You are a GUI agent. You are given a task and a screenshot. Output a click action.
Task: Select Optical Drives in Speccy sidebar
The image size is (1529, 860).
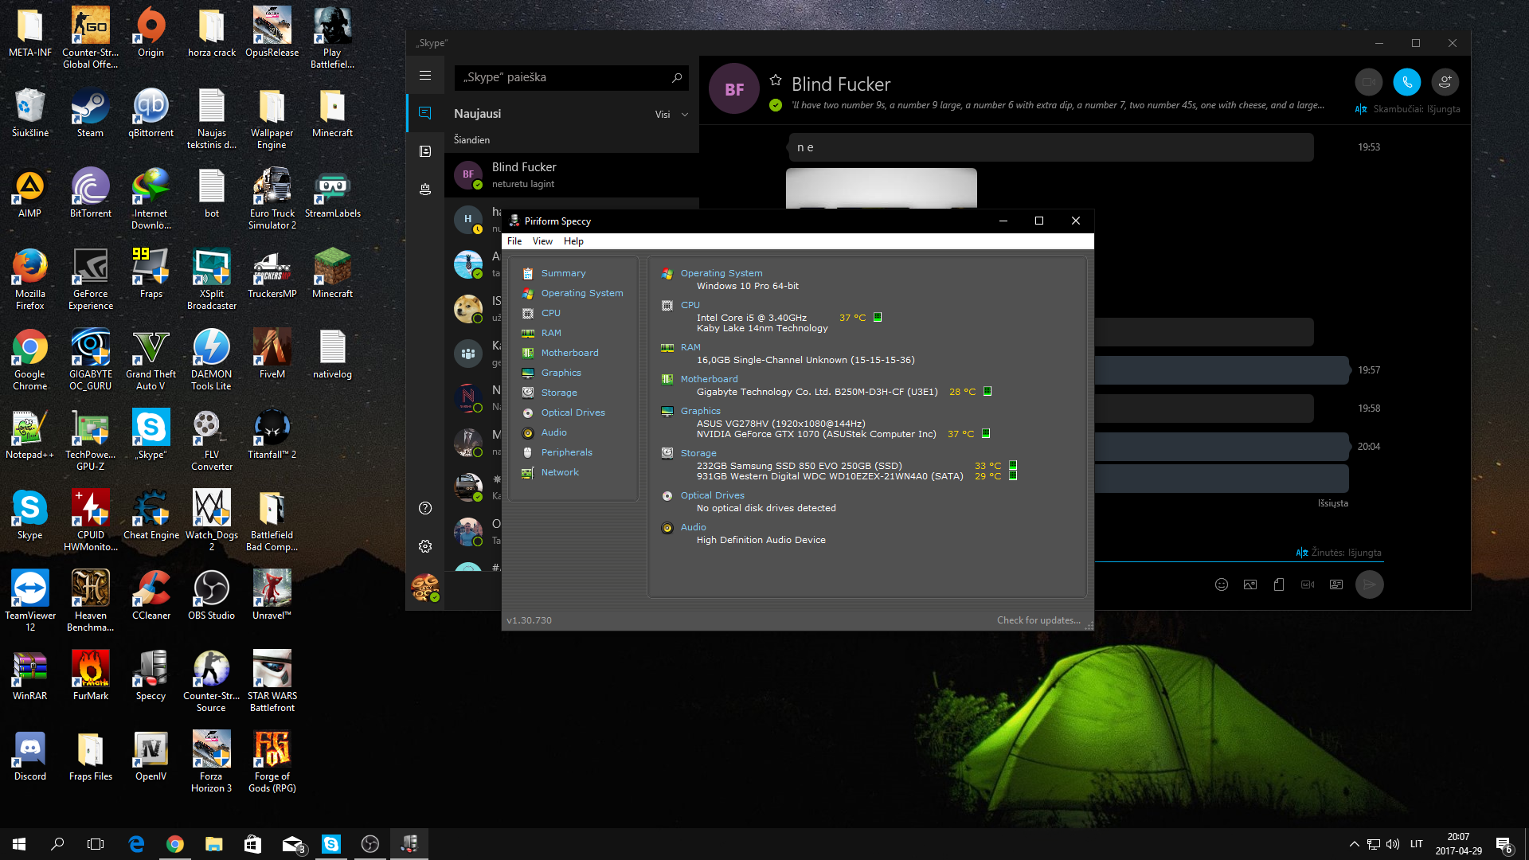(x=573, y=412)
